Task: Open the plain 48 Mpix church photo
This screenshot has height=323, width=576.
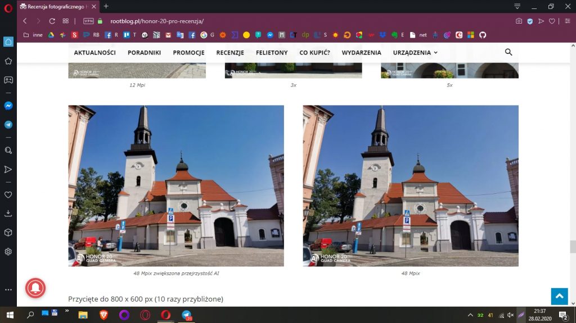Action: pyautogui.click(x=411, y=186)
